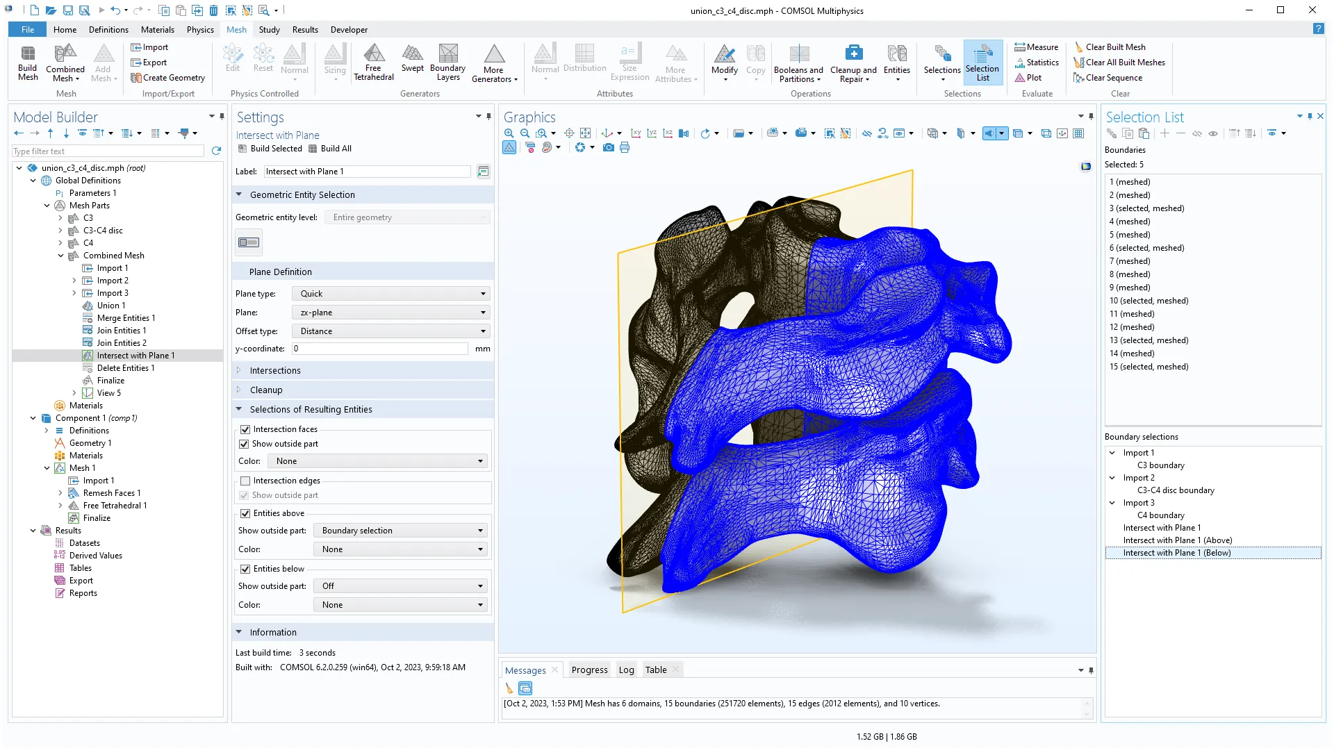1334x748 pixels.
Task: Open the Plane type dropdown
Action: pyautogui.click(x=391, y=294)
